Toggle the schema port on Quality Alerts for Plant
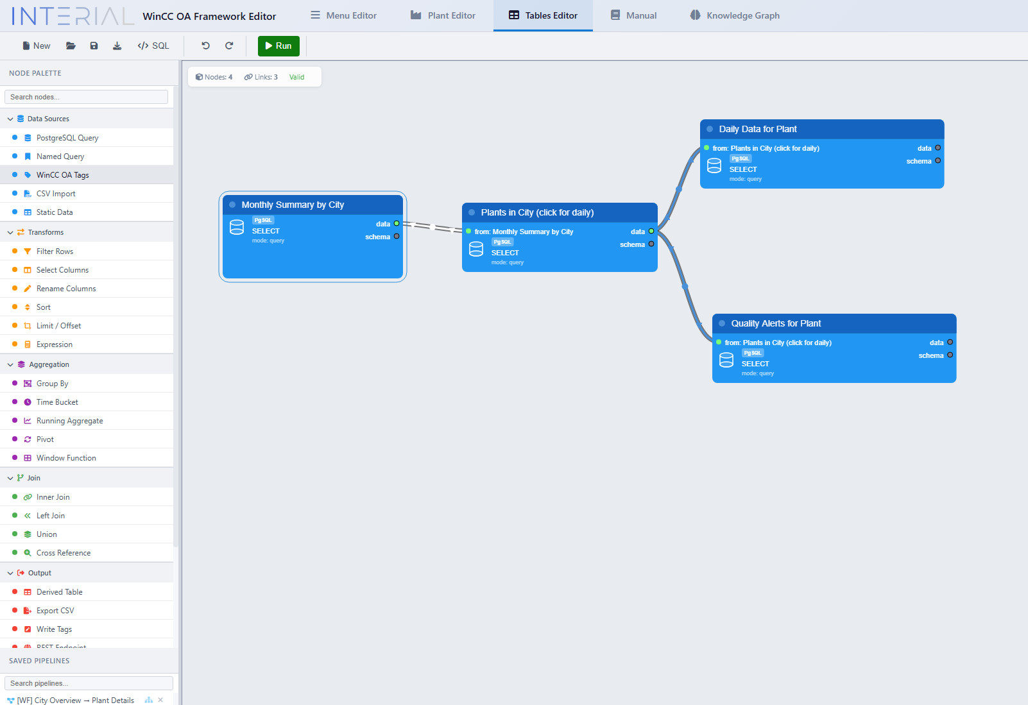Screen dimensions: 1028x705 [949, 355]
